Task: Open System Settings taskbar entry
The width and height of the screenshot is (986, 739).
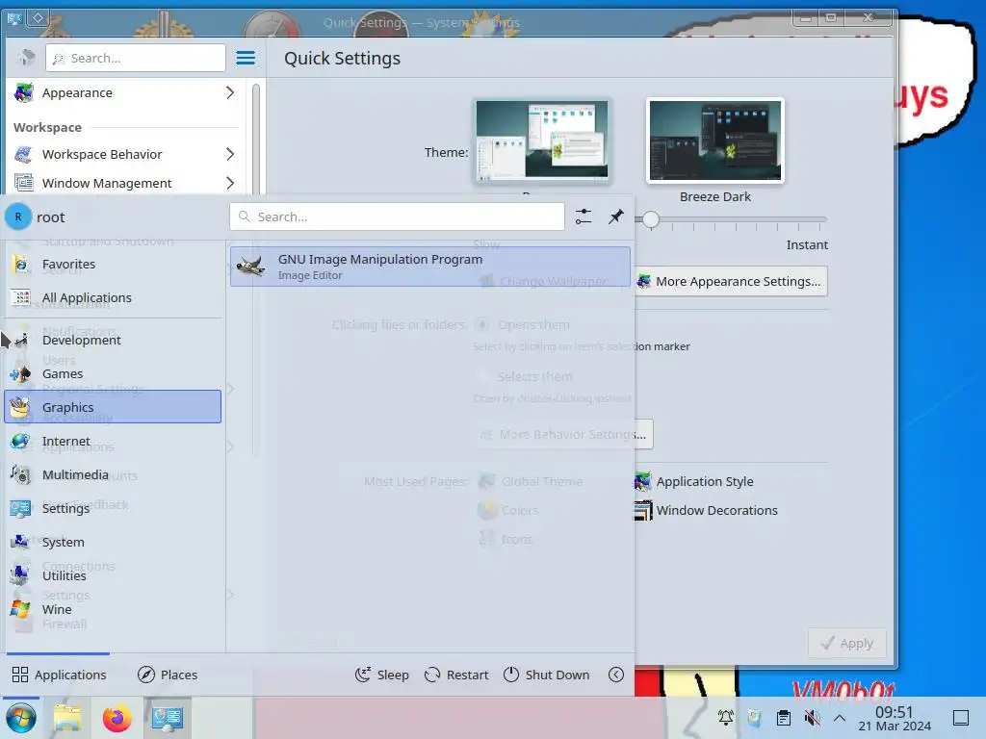Action: (x=167, y=718)
